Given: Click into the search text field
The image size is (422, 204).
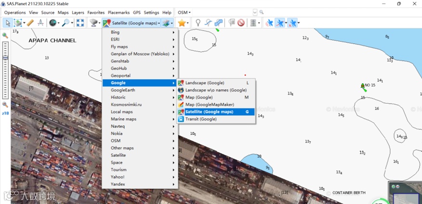Looking at the screenshot, I should coord(223,12).
